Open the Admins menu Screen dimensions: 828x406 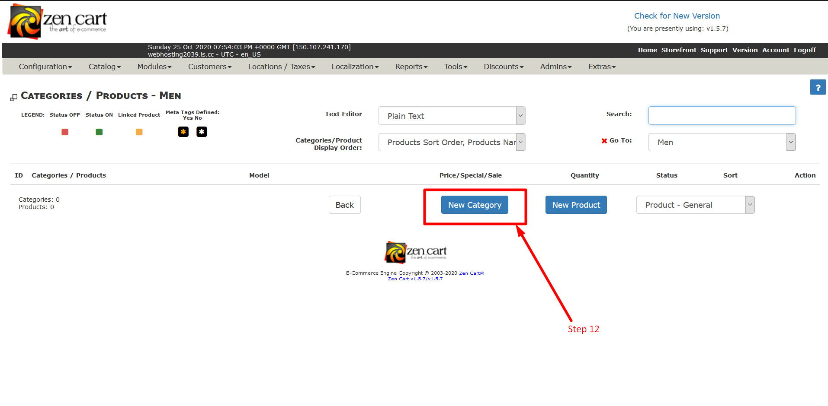click(556, 67)
